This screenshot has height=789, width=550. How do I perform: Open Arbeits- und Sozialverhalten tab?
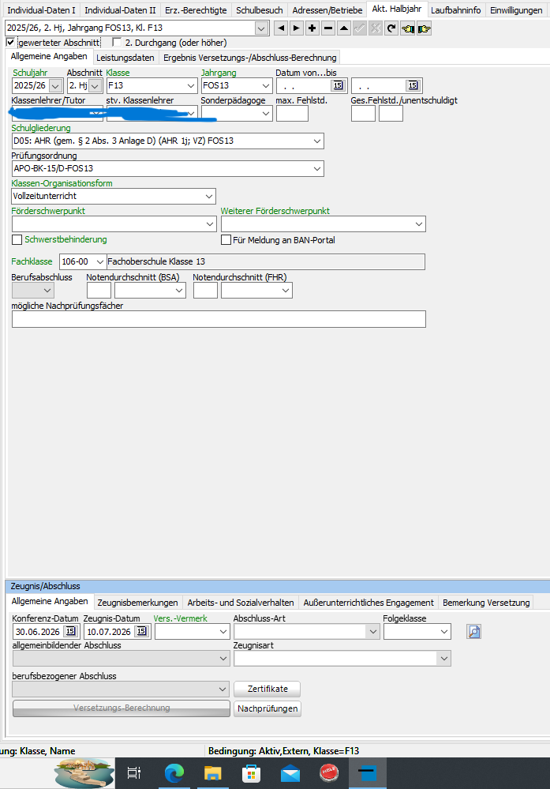tap(241, 603)
